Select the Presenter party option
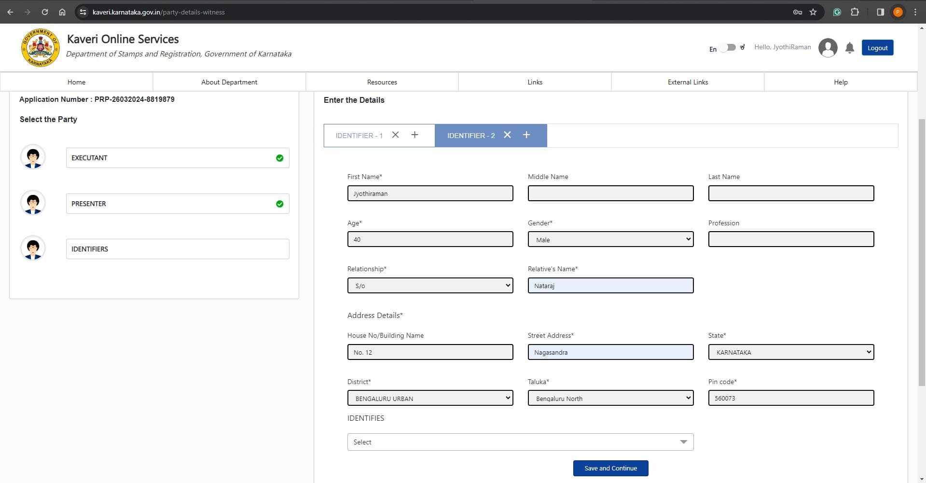This screenshot has width=926, height=483. click(x=177, y=204)
